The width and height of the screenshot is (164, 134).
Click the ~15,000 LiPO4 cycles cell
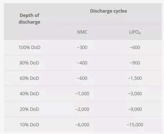pyautogui.click(x=135, y=125)
